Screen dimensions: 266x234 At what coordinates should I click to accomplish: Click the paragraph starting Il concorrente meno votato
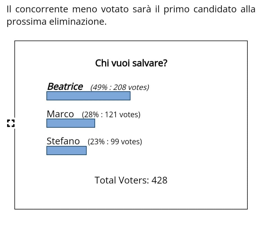coord(131,16)
